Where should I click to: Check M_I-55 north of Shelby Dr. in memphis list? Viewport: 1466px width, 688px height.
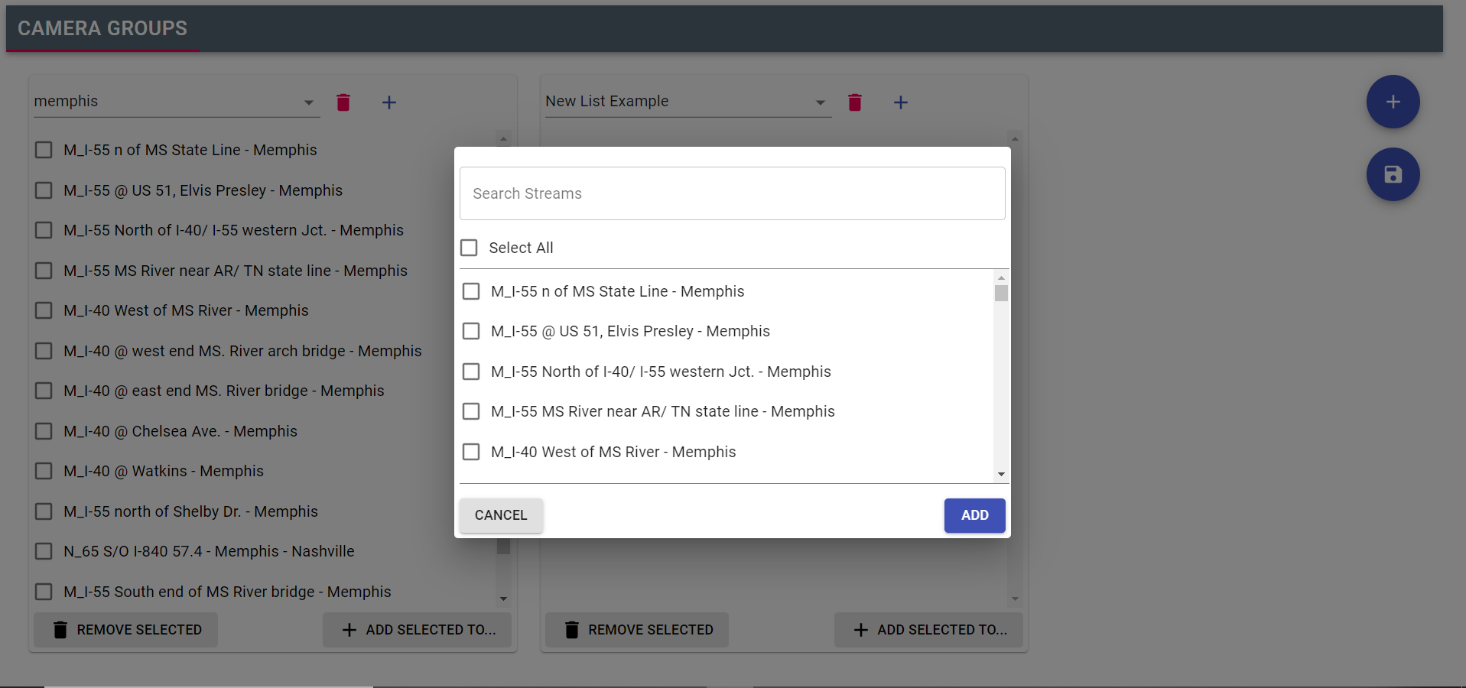(44, 511)
